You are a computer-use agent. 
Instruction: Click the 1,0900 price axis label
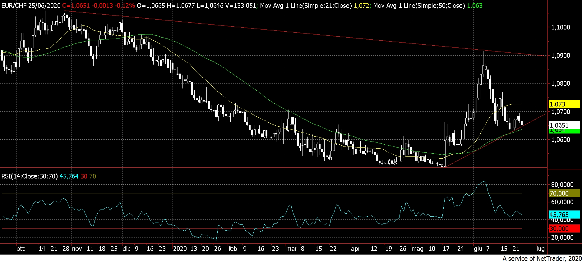561,56
